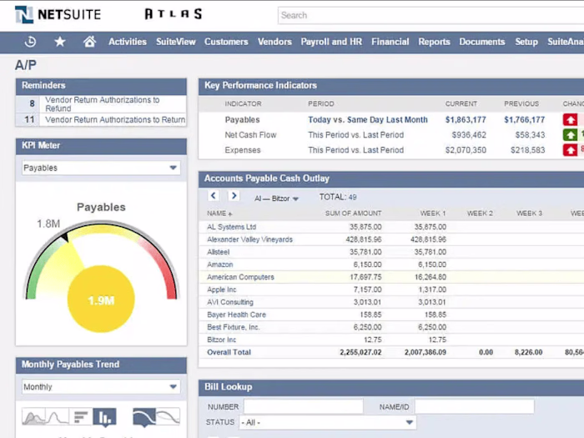This screenshot has width=584, height=438.
Task: Click the SUM OF AMOUNT column header
Action: click(x=353, y=214)
